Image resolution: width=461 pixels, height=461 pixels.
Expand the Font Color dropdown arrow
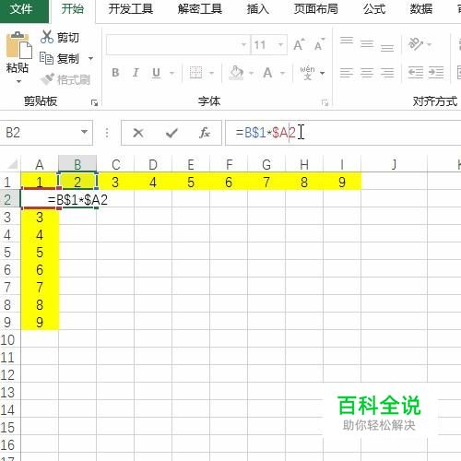click(282, 73)
